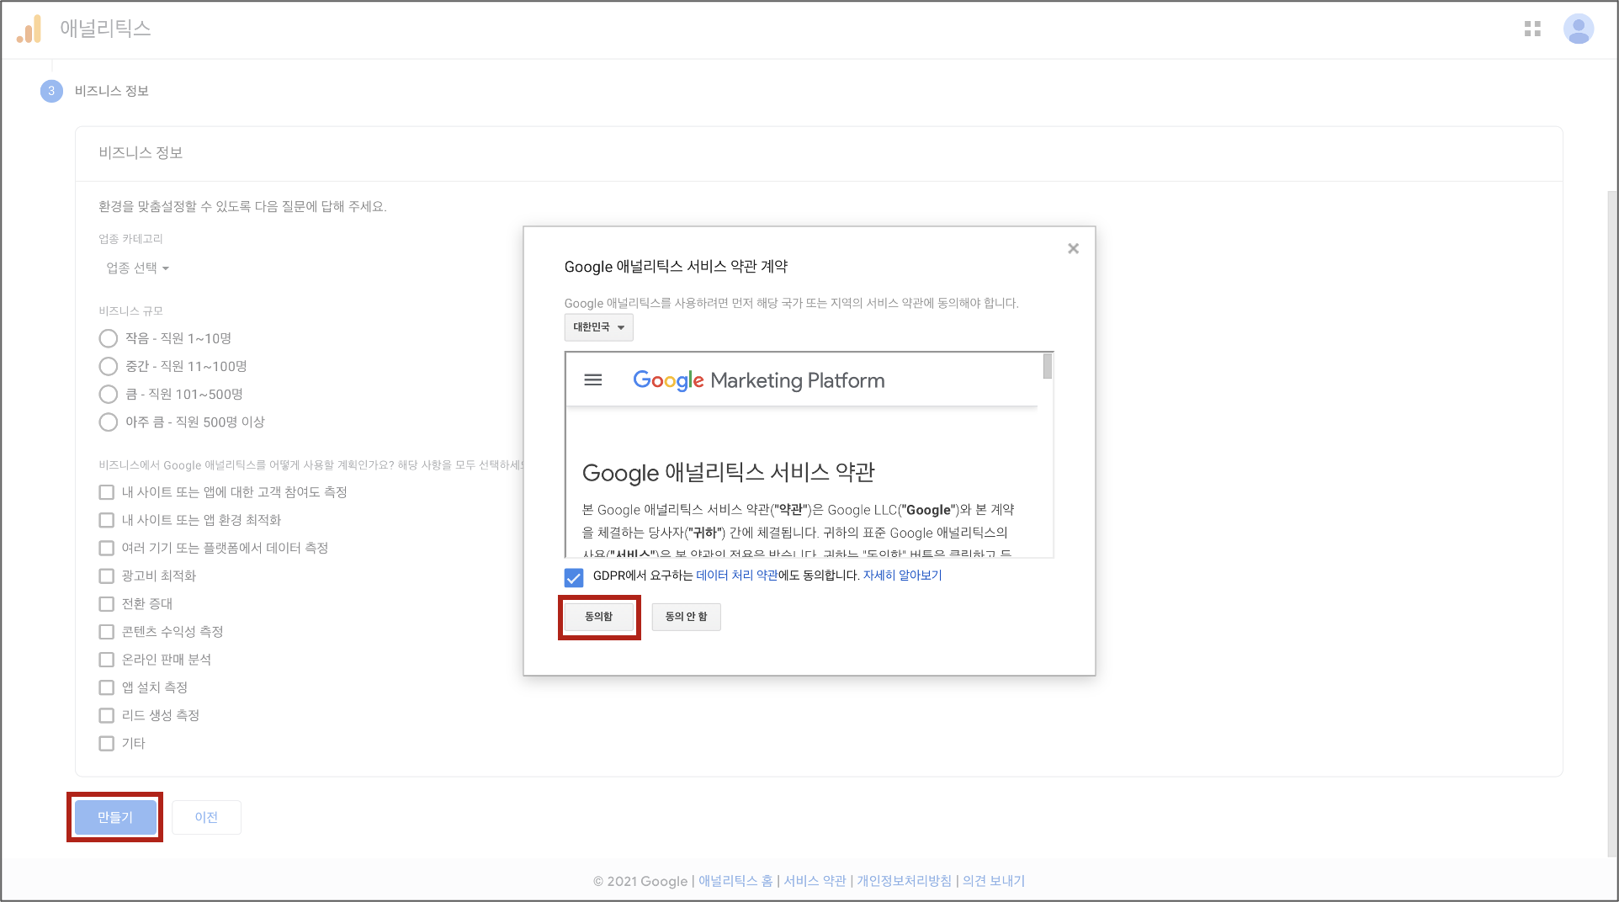This screenshot has height=902, width=1619.
Task: Open the '자세히 알아보기' link
Action: [902, 576]
